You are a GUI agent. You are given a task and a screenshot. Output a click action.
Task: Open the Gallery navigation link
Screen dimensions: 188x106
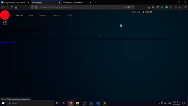[42, 15]
